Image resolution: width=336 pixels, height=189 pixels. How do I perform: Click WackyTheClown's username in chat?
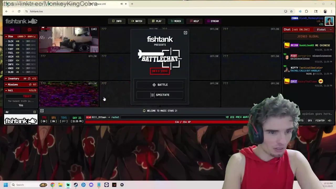[307, 82]
